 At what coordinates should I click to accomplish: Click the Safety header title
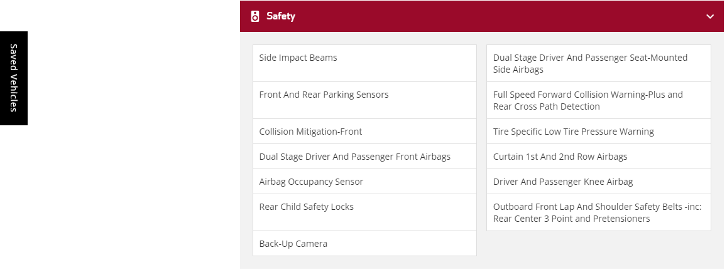[281, 16]
